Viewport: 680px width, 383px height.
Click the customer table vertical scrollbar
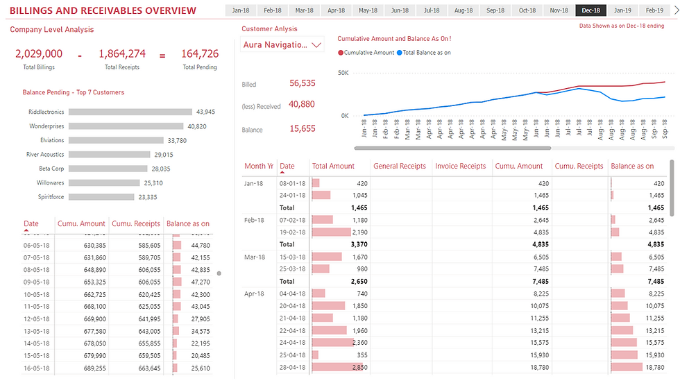coord(672,187)
